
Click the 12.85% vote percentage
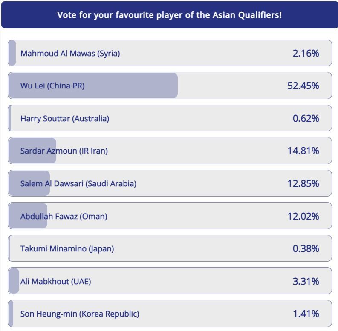pos(303,183)
